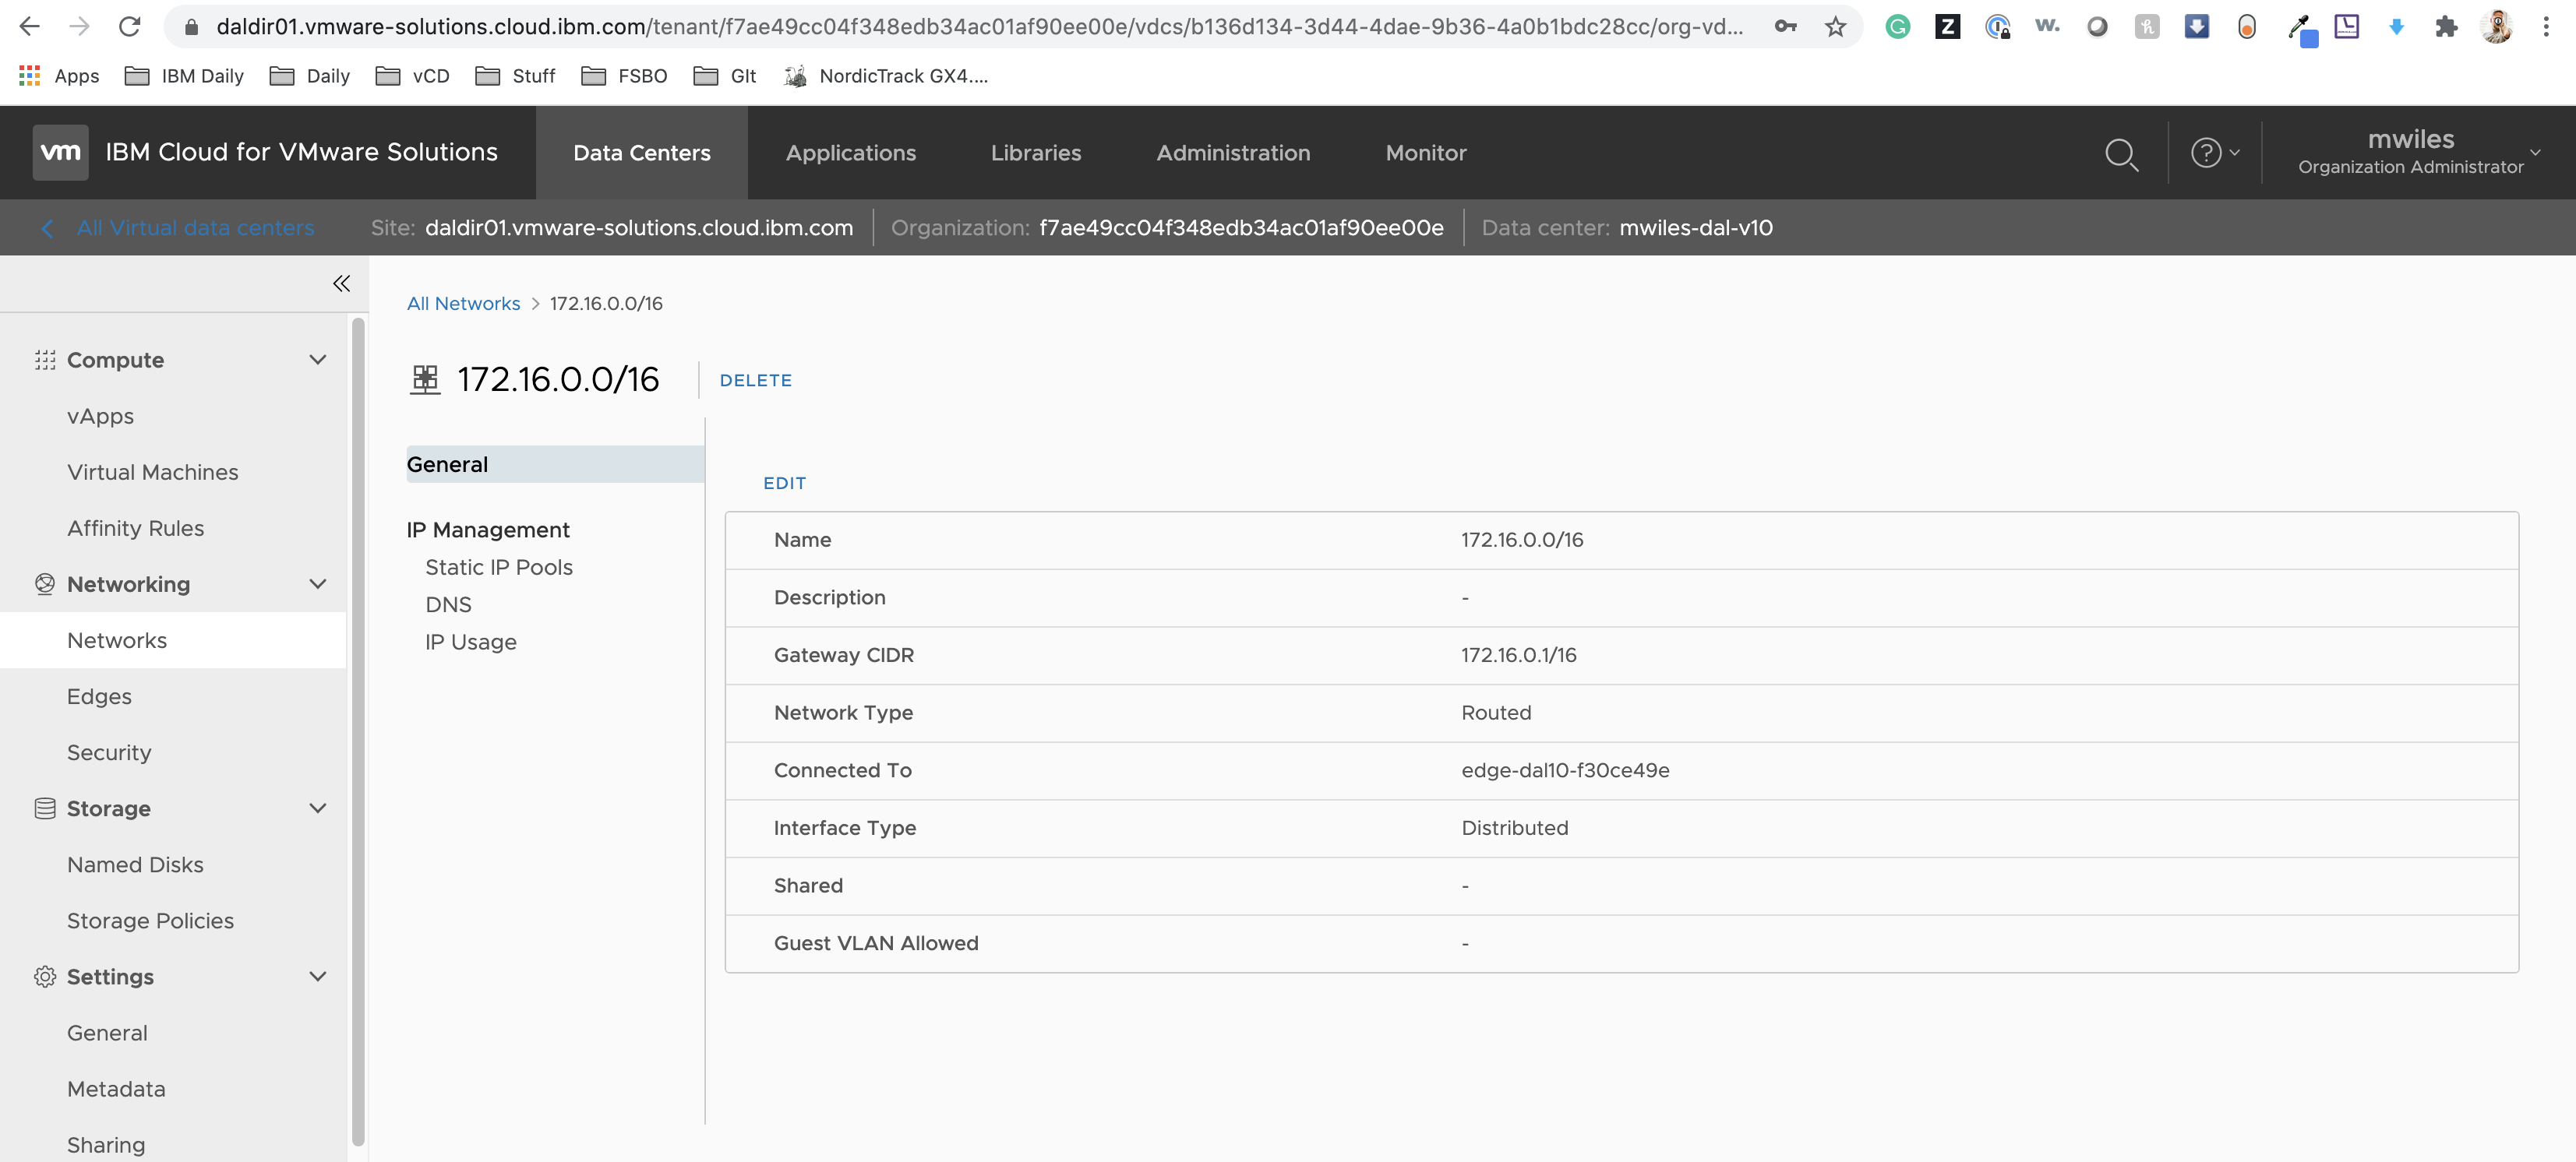Screen dimensions: 2576x1162
Task: Bookmark page with star icon
Action: 1835,27
